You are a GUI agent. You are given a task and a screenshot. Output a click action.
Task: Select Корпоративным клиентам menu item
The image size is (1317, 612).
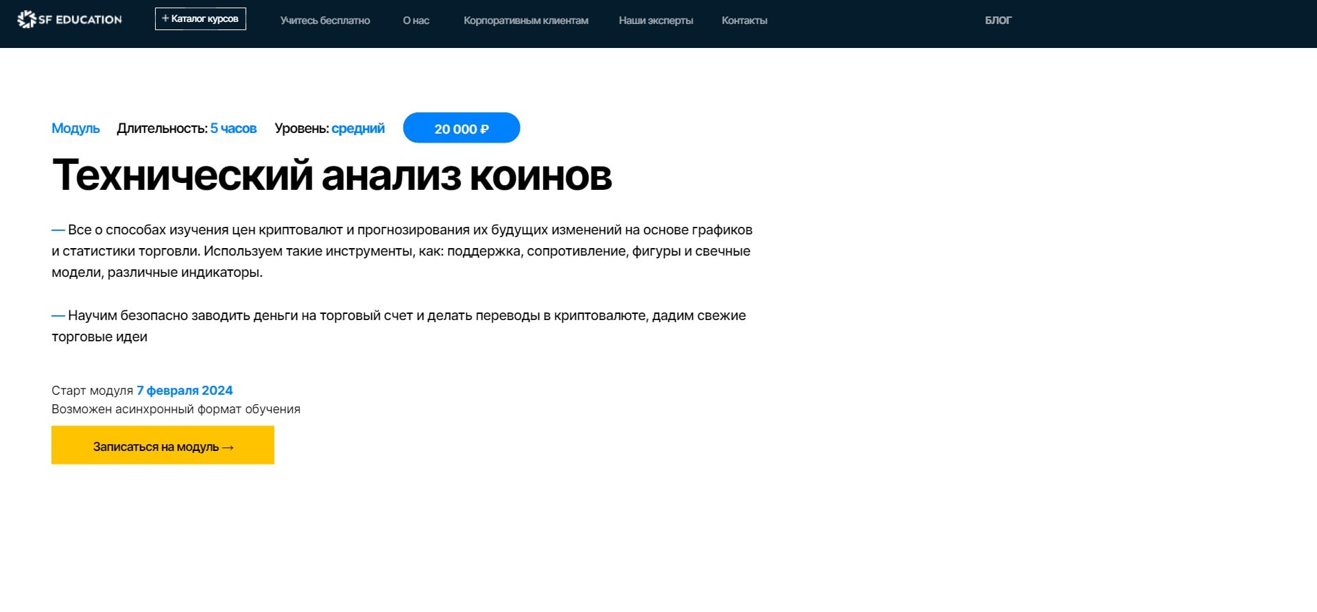coord(525,21)
